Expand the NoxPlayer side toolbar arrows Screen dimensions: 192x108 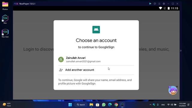[181, 51]
